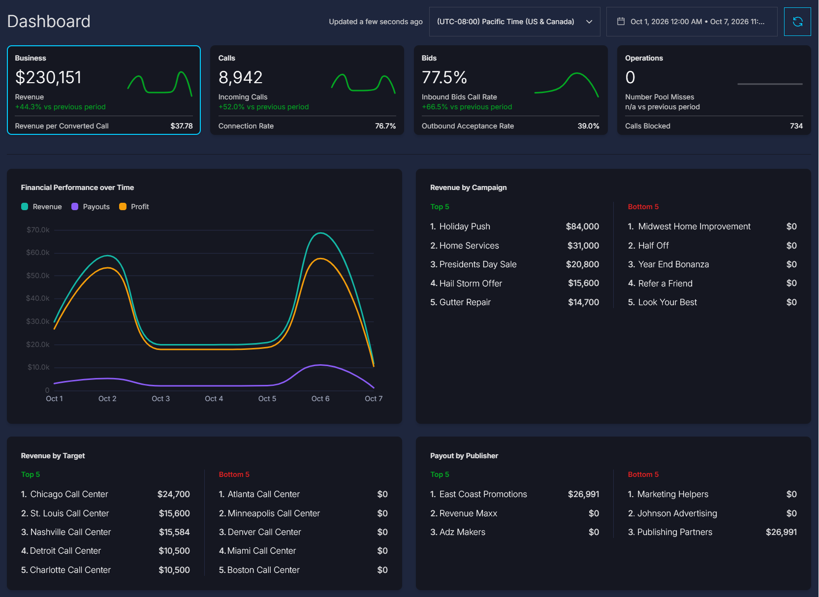The width and height of the screenshot is (819, 597).
Task: Click Chicago Call Center target
Action: click(105, 494)
